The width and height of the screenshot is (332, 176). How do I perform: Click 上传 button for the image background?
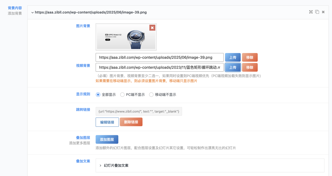pyautogui.click(x=233, y=57)
